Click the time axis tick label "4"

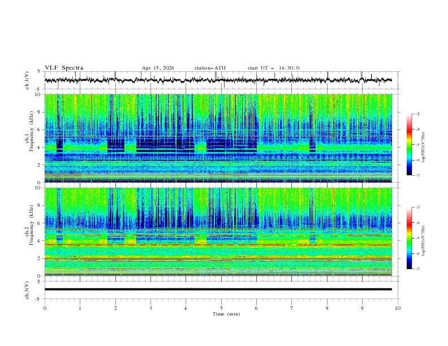[x=186, y=308]
